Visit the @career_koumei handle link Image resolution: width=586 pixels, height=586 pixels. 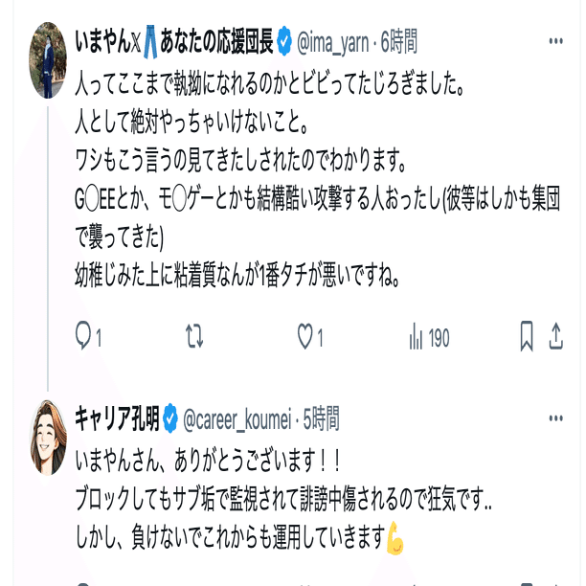pos(237,419)
